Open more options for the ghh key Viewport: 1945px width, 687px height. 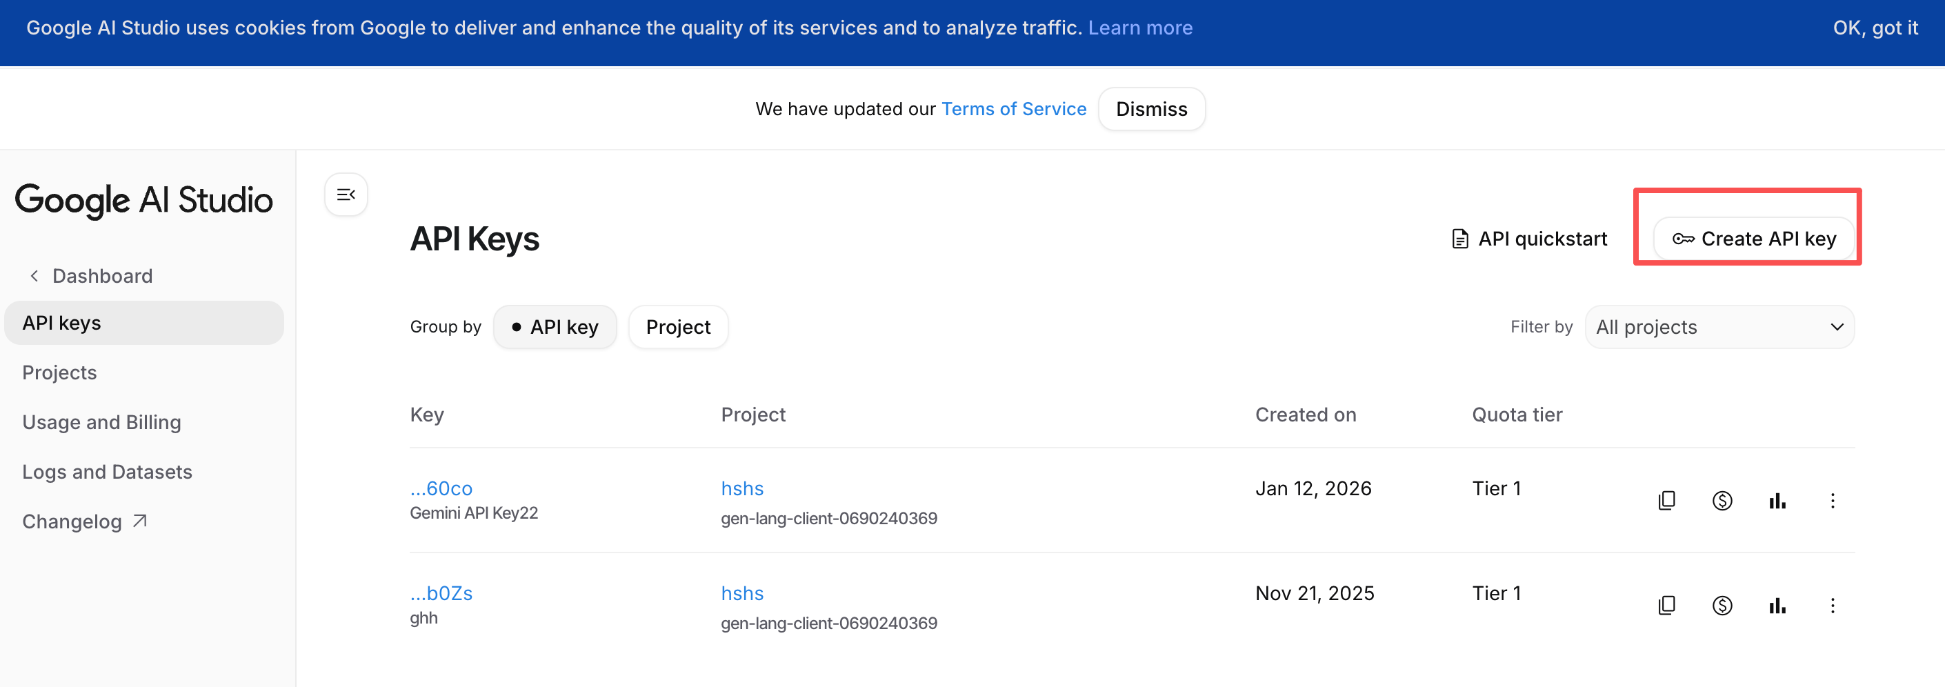click(1832, 606)
